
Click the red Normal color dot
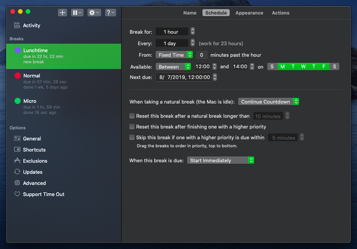17,75
